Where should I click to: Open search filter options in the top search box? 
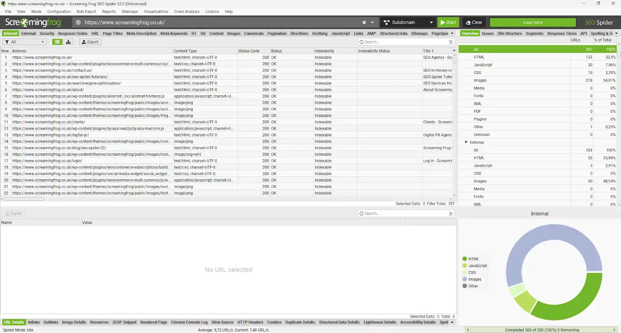click(451, 42)
